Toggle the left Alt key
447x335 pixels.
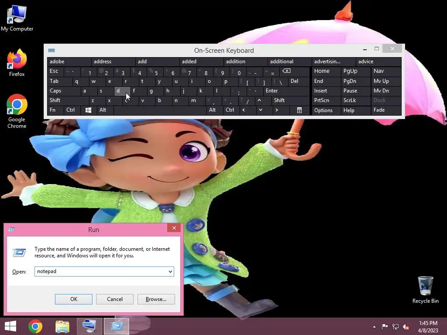point(105,110)
